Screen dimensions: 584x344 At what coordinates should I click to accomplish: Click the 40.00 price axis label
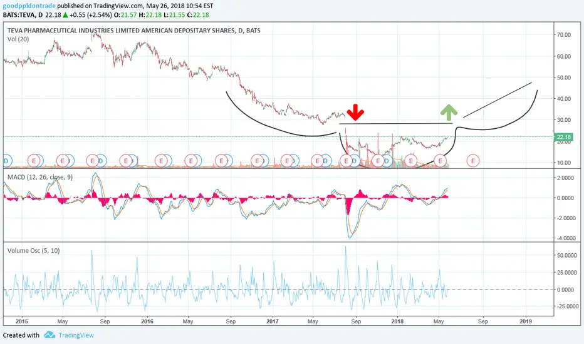[x=564, y=99]
